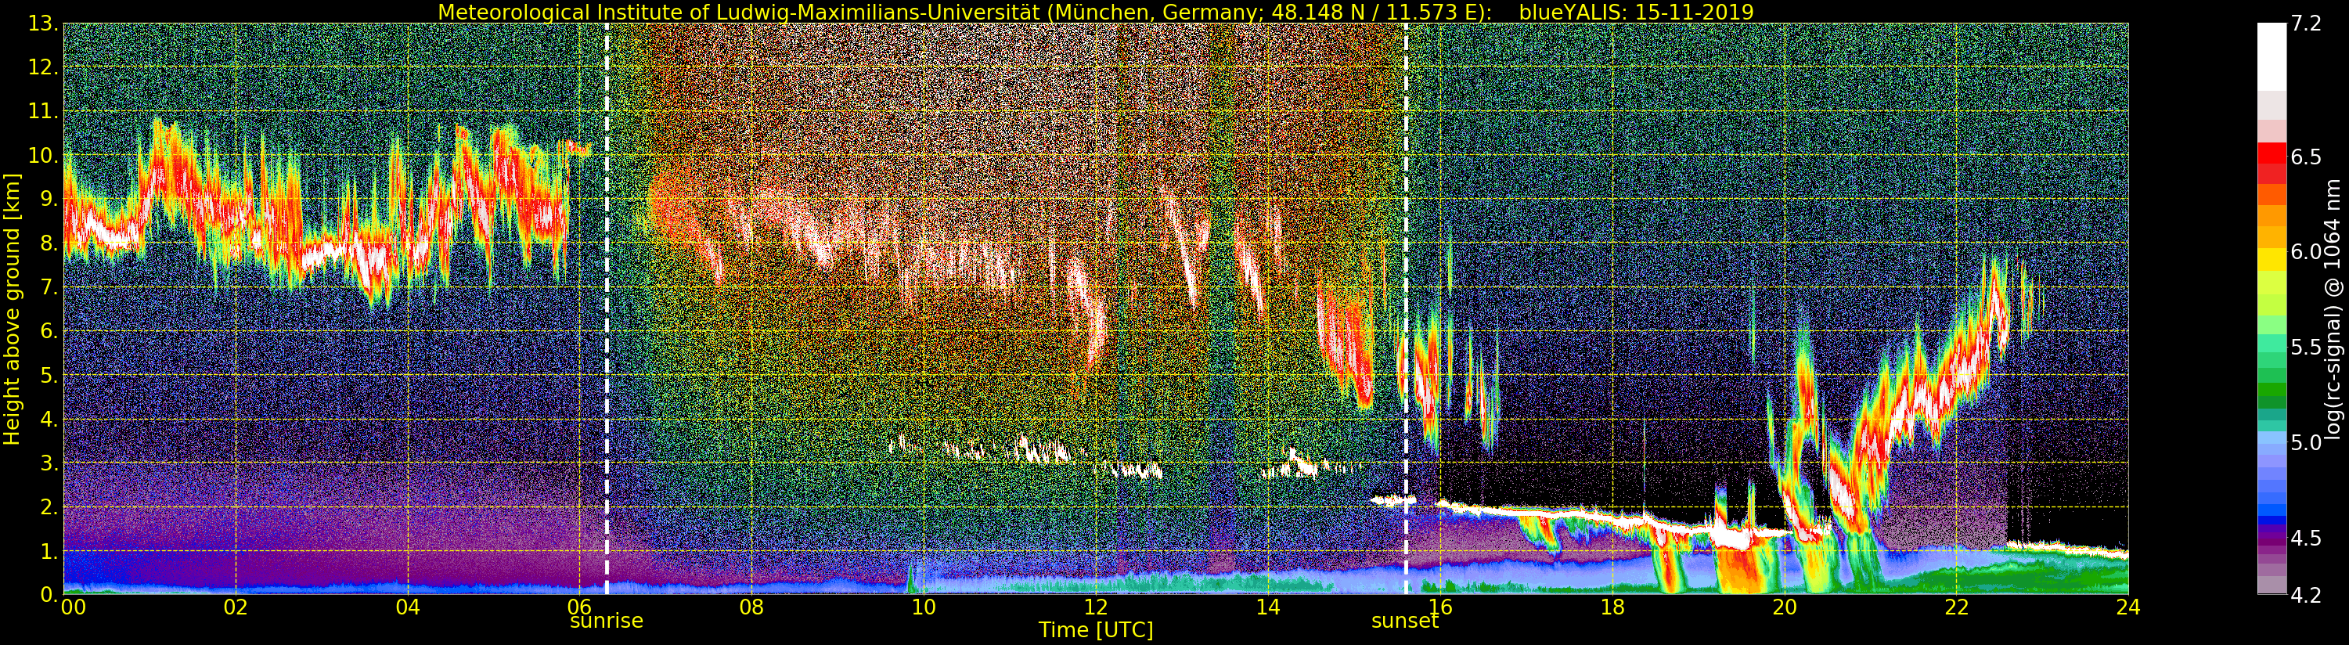The image size is (2349, 645).
Task: Click the white top segment of the colorbar
Action: tap(2272, 56)
